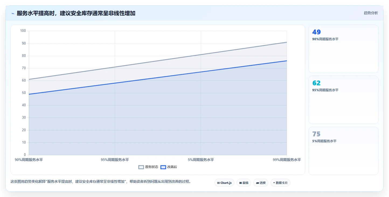Click the y-axis value 50

24,93
